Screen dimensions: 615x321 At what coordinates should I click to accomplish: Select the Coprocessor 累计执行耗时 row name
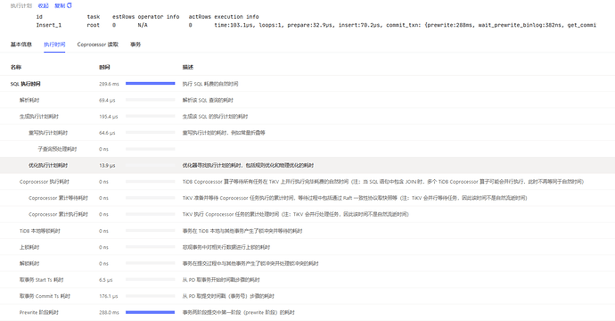coord(58,214)
